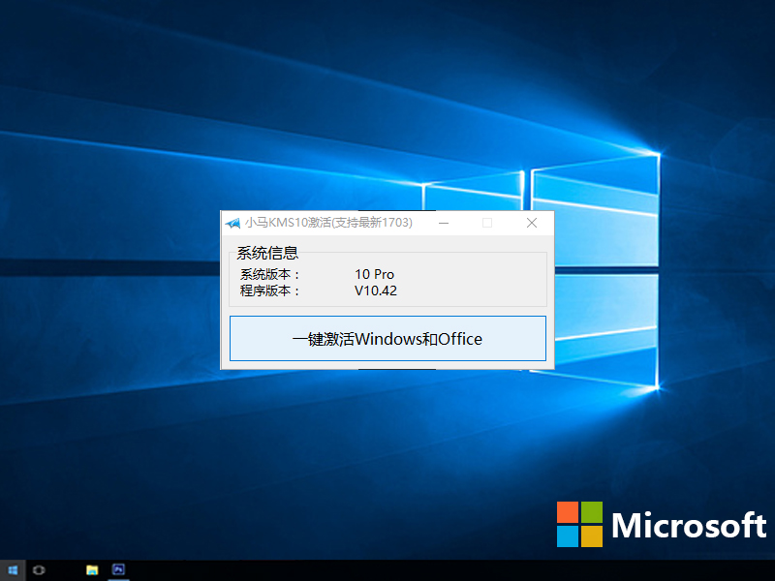The width and height of the screenshot is (775, 581).
Task: Open File Explorer from the taskbar
Action: pyautogui.click(x=92, y=570)
